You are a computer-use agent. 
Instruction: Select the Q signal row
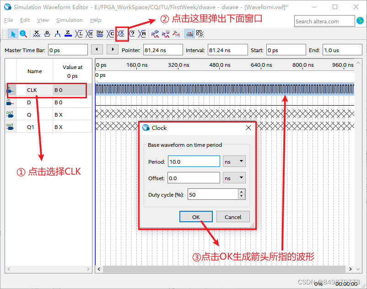49,115
